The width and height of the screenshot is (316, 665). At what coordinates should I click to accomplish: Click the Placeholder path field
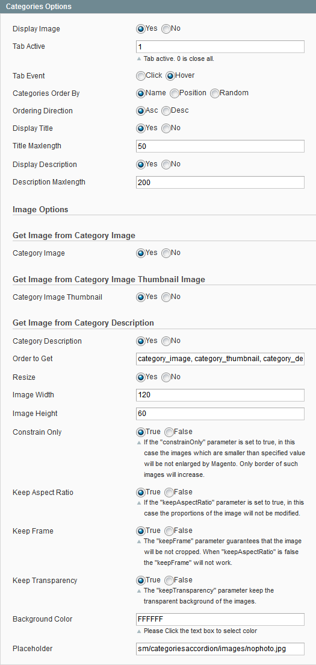[220, 649]
